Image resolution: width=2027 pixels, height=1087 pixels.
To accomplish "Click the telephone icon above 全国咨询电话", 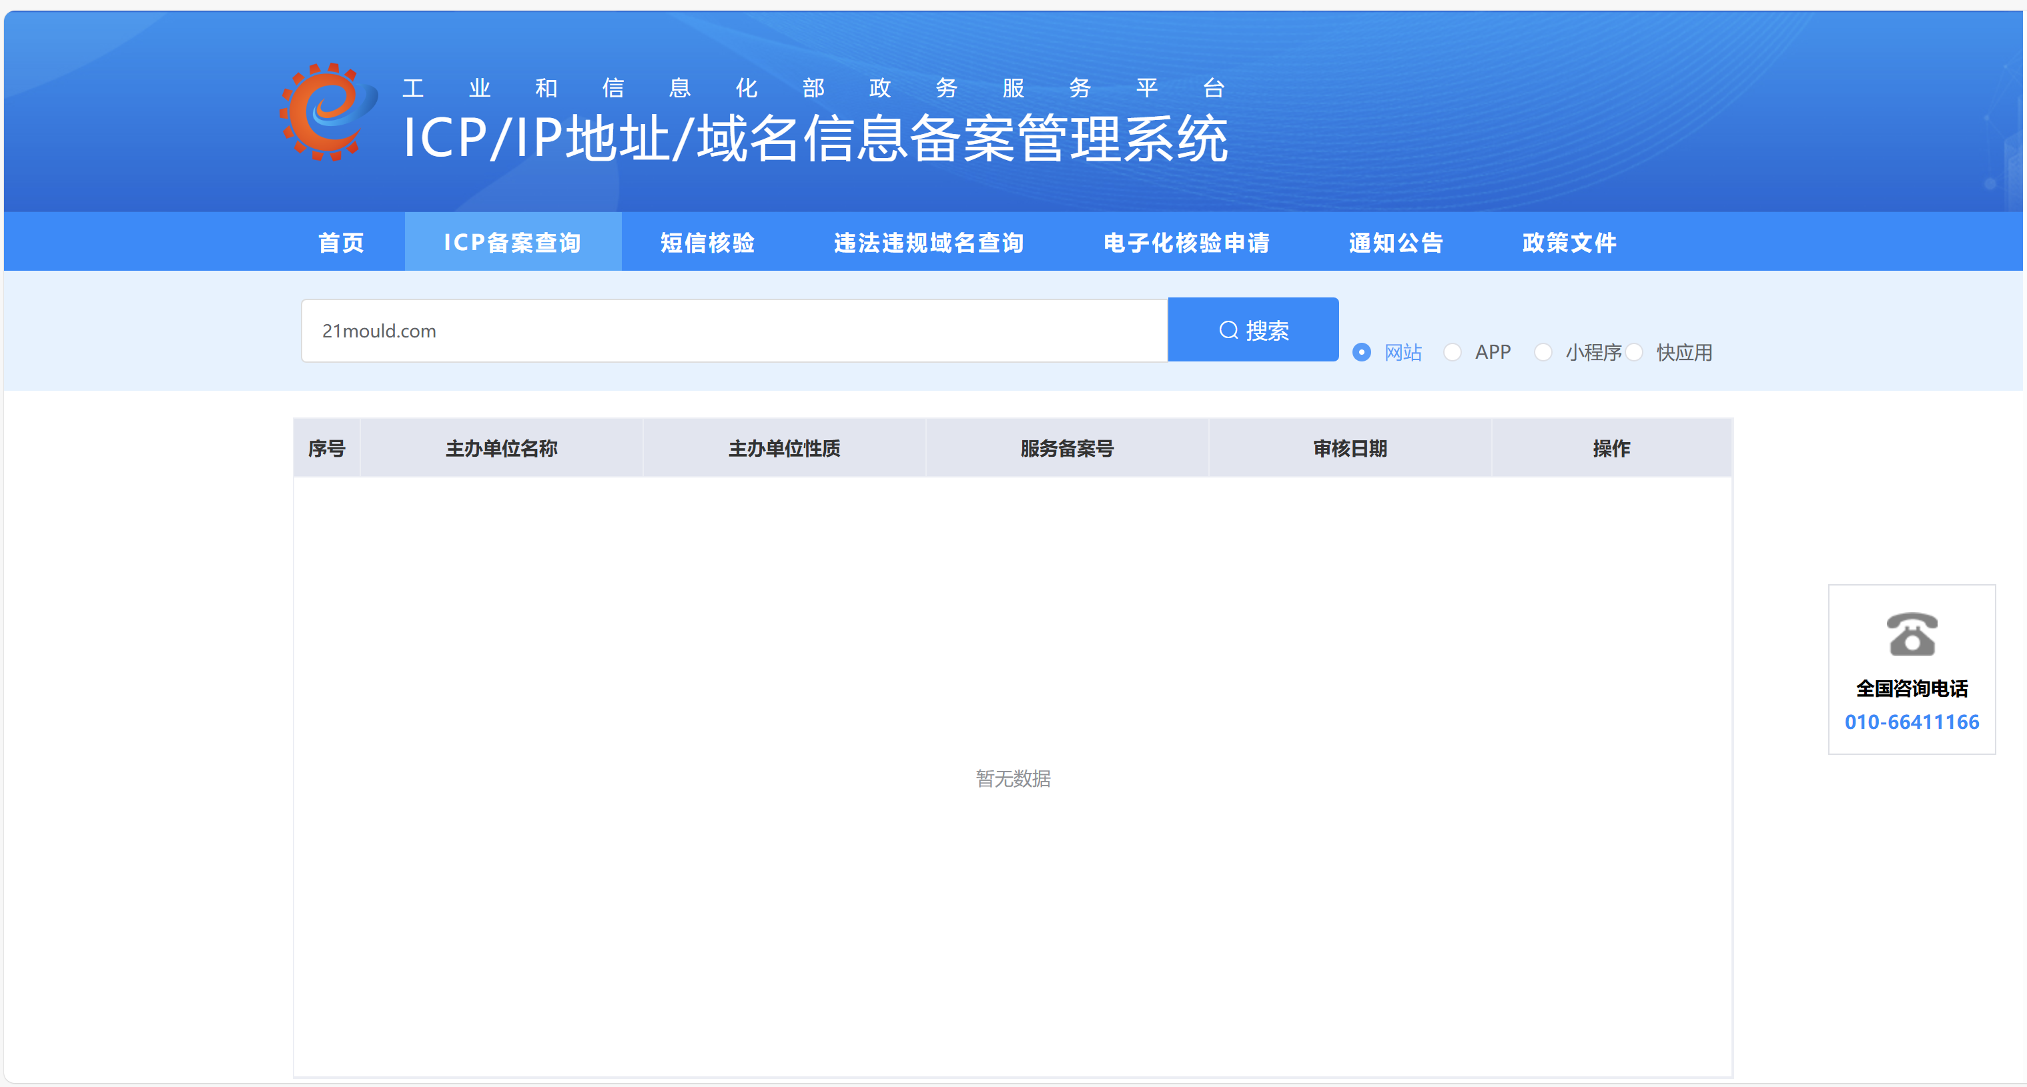I will point(1912,634).
